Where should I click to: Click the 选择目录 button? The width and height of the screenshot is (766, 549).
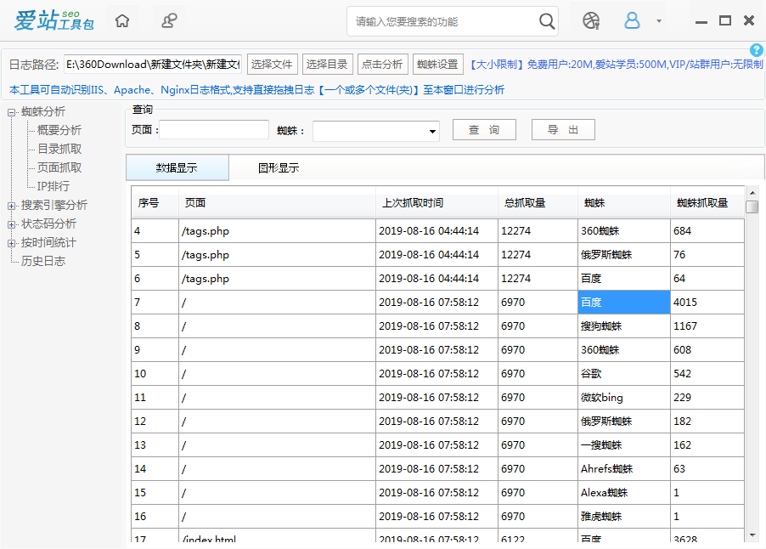pyautogui.click(x=327, y=65)
